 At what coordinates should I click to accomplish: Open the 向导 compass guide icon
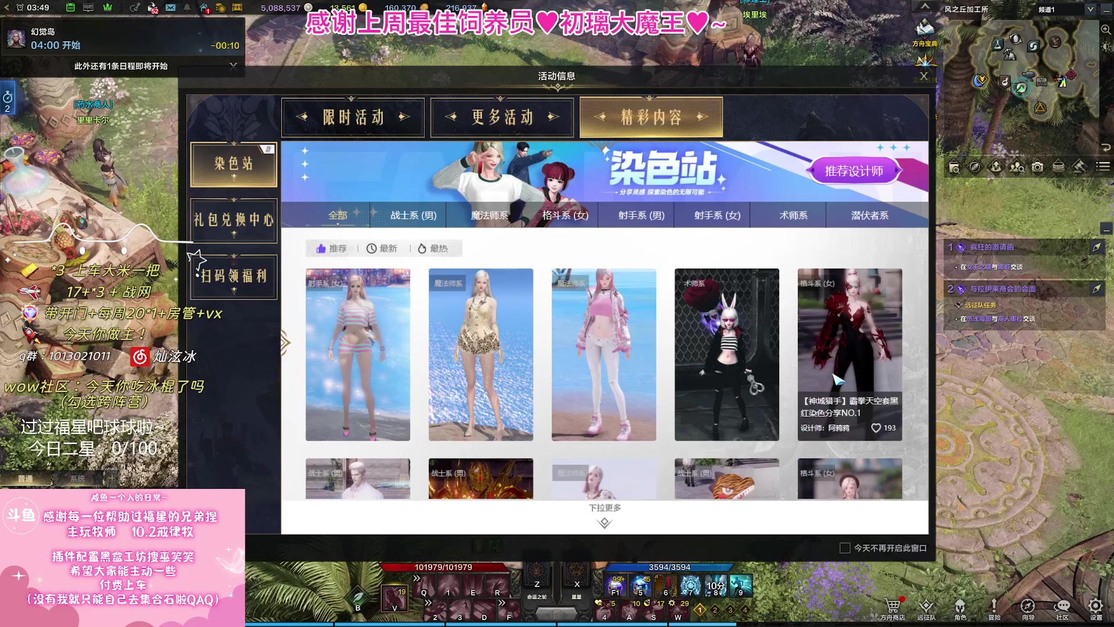(x=1027, y=606)
